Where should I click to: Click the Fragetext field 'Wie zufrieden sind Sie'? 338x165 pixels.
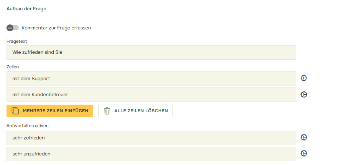coord(151,52)
